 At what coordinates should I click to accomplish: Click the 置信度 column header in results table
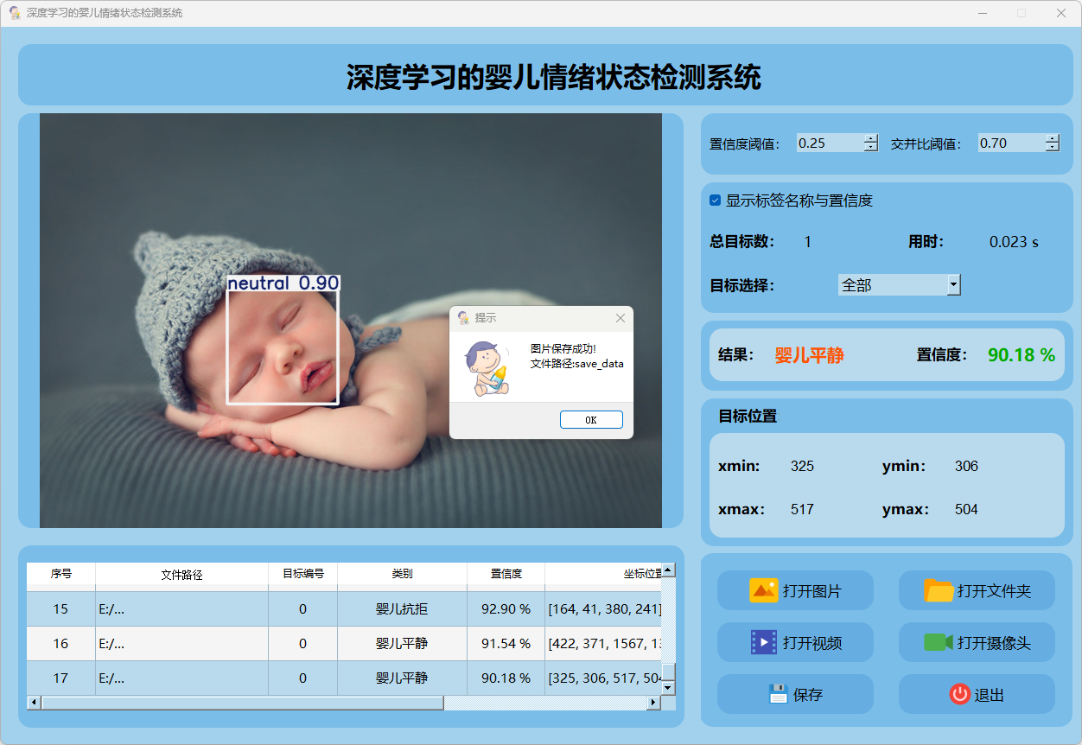click(x=506, y=574)
